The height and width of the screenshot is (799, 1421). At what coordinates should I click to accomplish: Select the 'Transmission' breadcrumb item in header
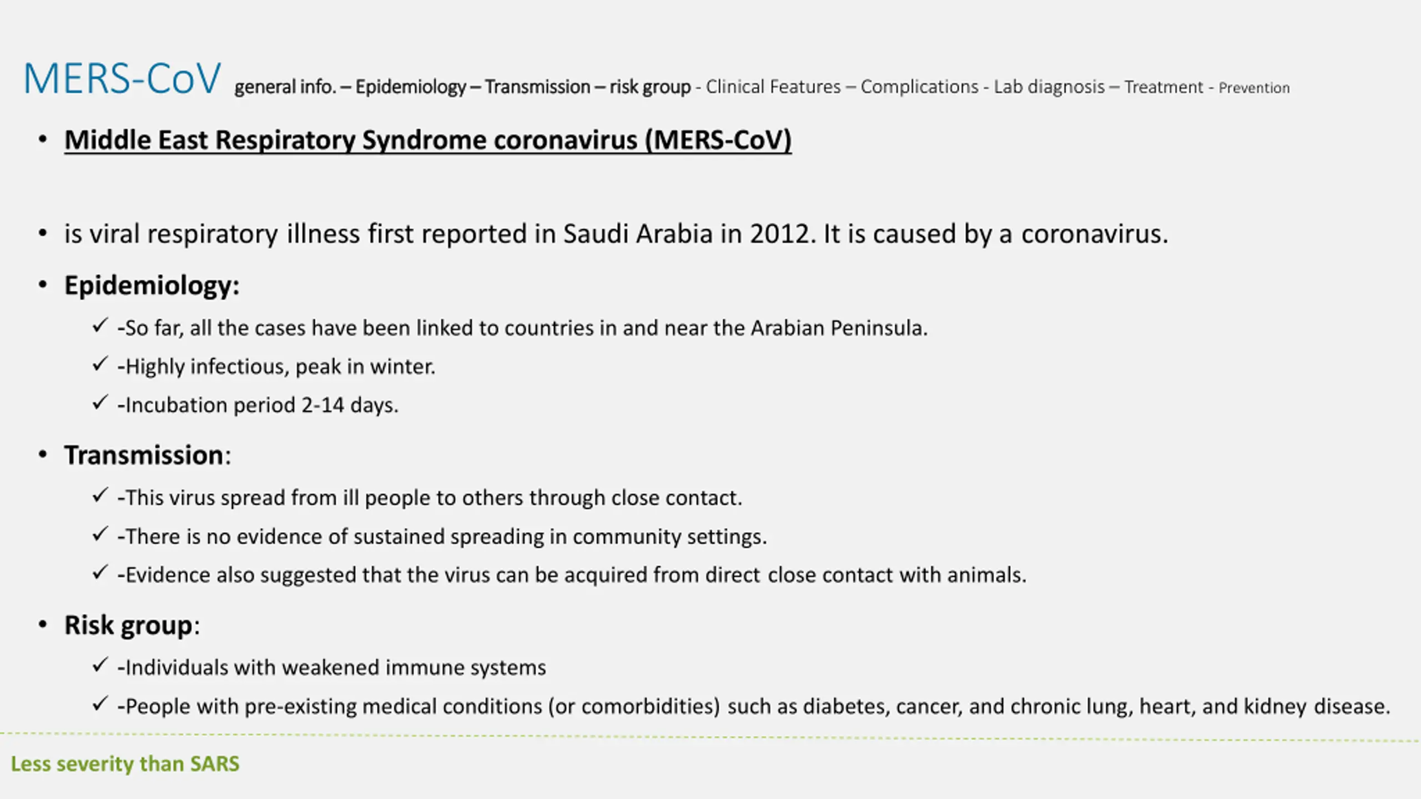pyautogui.click(x=537, y=87)
